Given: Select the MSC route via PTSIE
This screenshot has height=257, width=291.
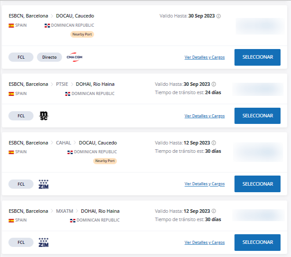Looking at the screenshot, I should (x=257, y=116).
